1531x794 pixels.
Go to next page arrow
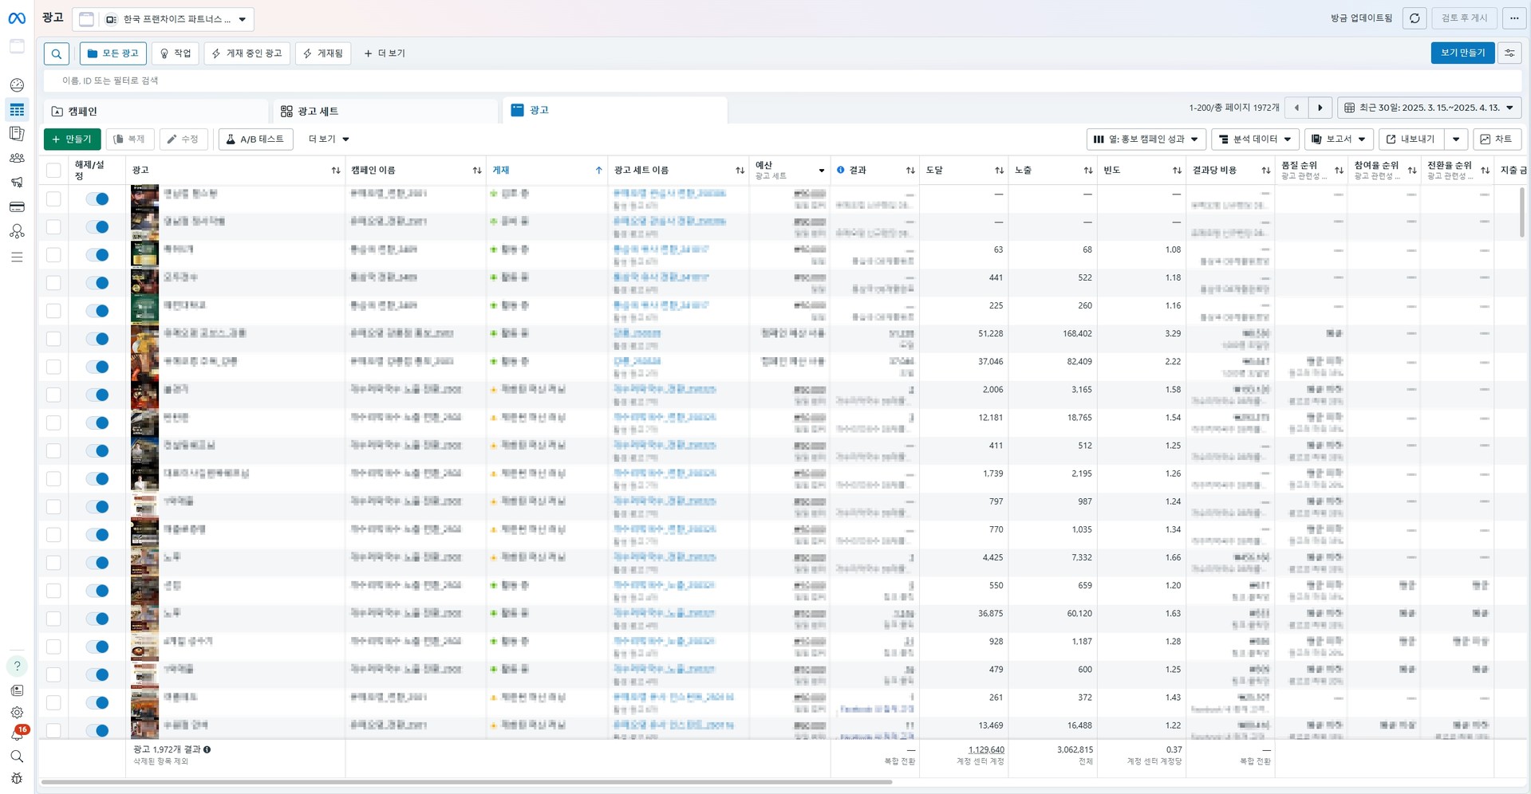coord(1320,108)
